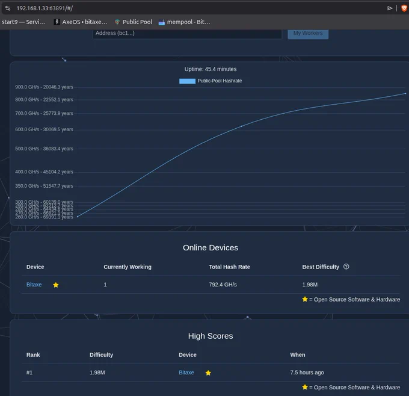Screen dimensions: 409x396
Task: Click the 700.0 GH/s - 25773.9 years label
Action: click(44, 113)
